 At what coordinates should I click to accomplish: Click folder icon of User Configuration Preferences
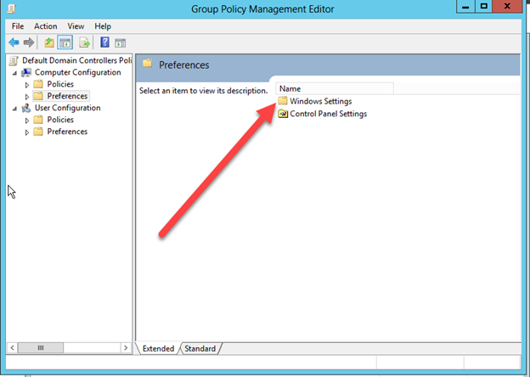(x=38, y=132)
